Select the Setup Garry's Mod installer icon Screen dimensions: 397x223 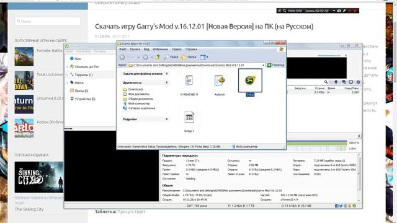point(250,81)
